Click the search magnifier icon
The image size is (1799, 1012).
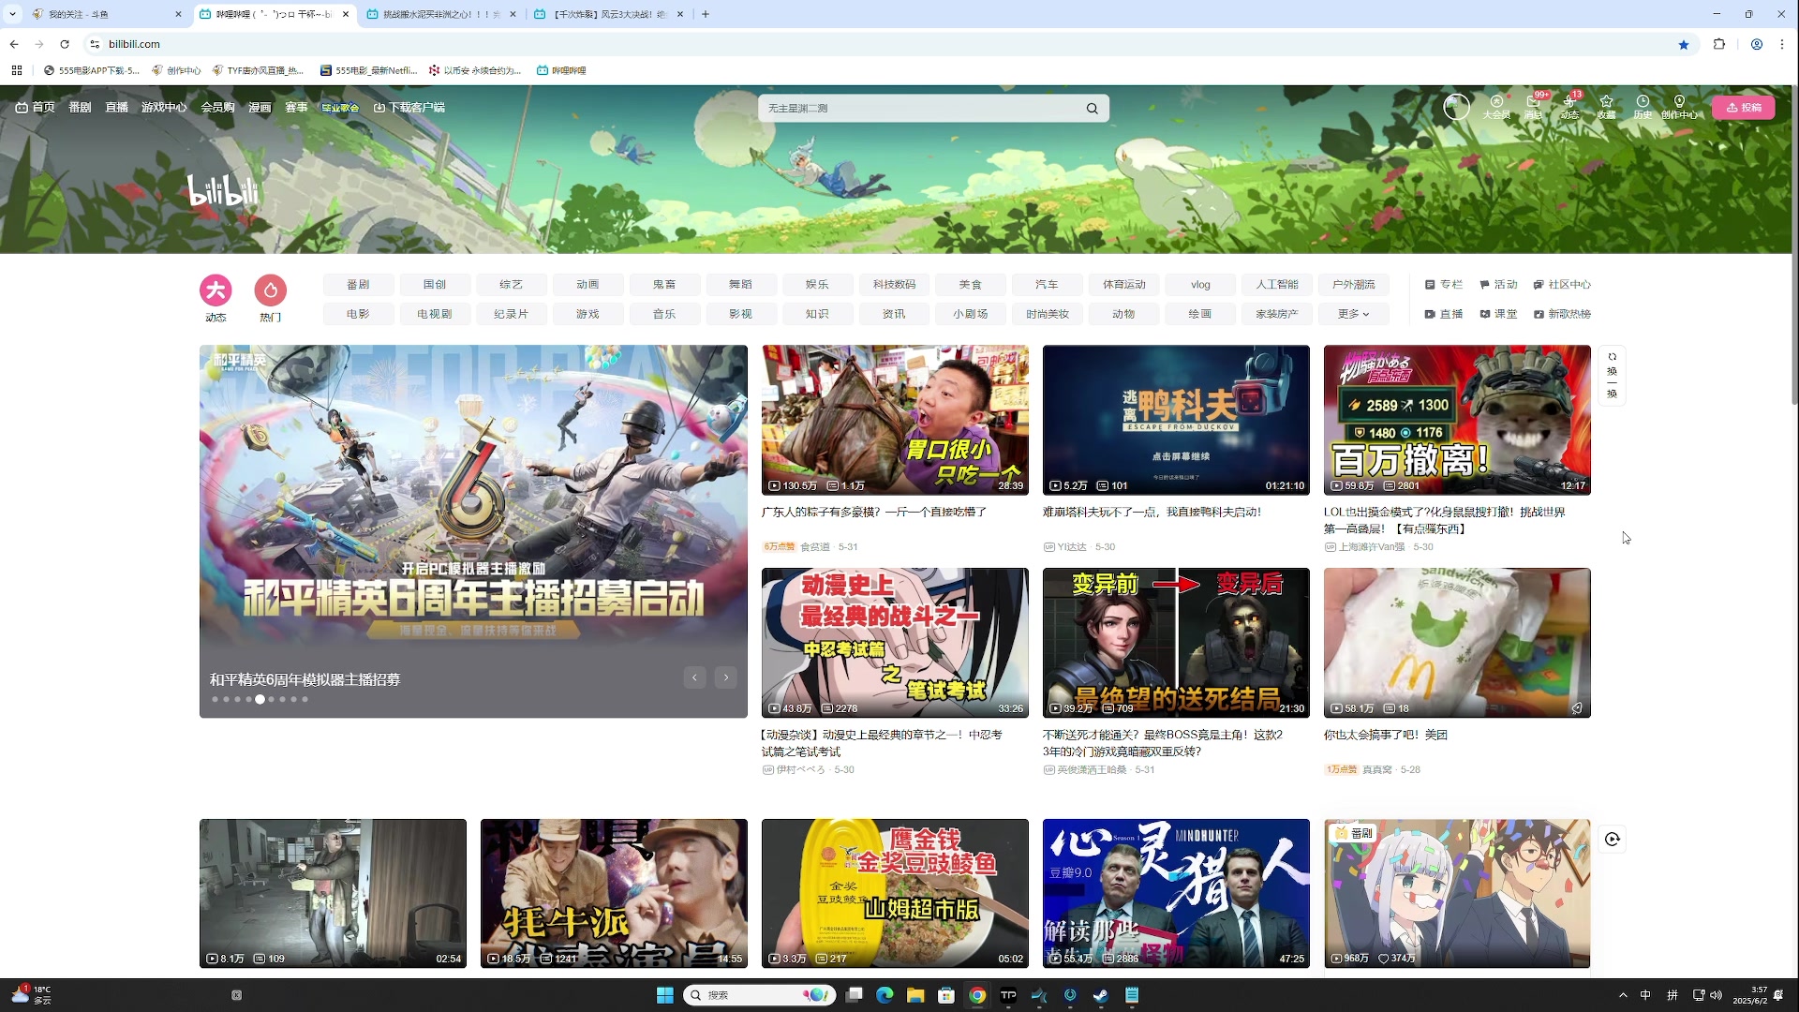tap(1093, 109)
